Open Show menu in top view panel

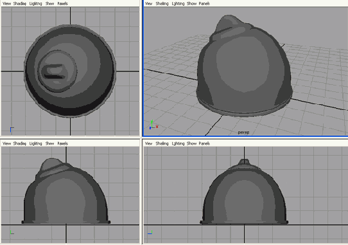pyautogui.click(x=49, y=4)
